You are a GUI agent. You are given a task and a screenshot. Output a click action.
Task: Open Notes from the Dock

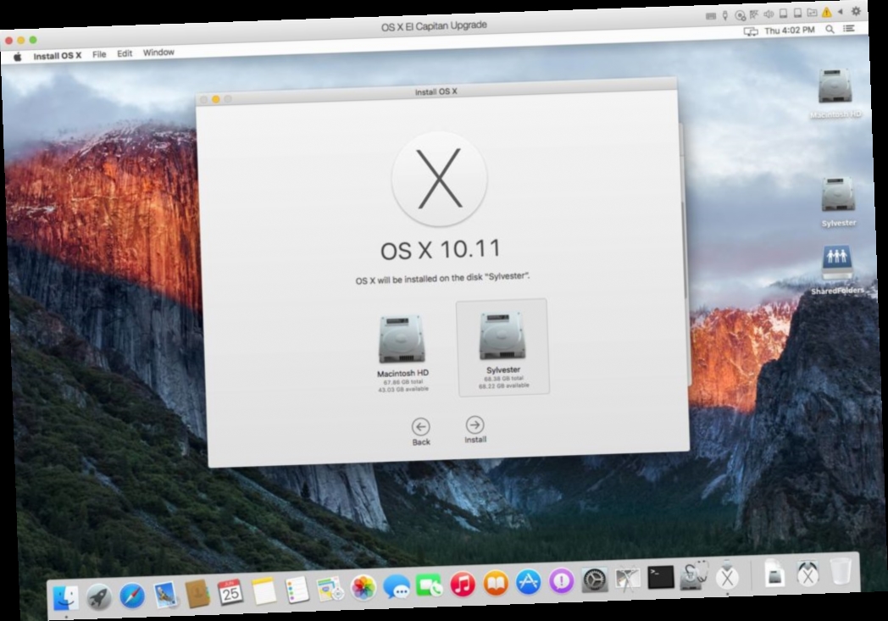(264, 591)
